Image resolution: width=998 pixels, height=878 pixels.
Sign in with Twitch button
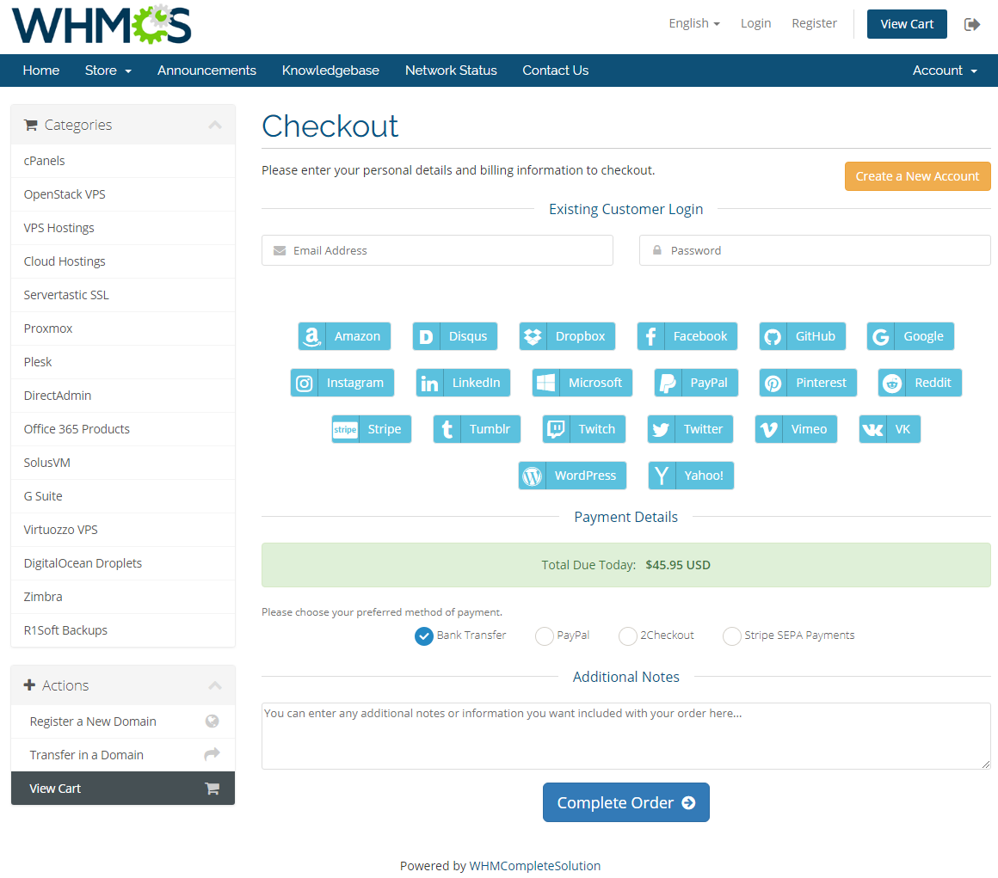coord(583,429)
